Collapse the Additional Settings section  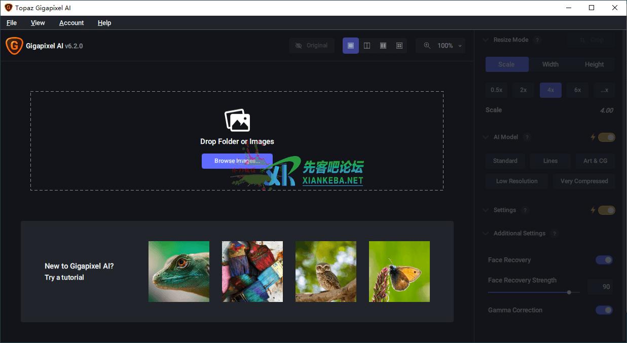pos(487,234)
